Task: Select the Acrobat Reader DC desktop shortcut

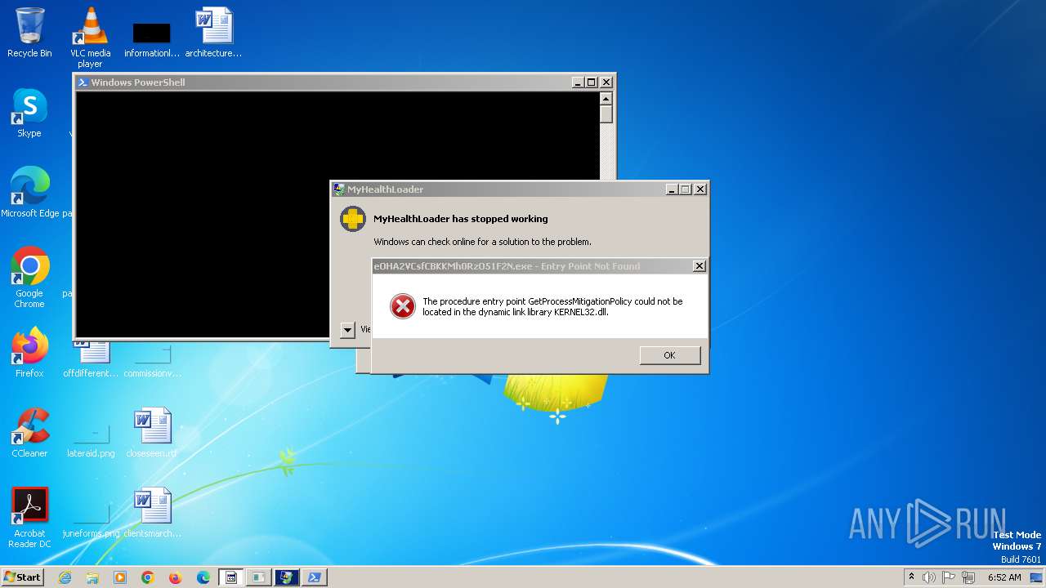Action: tap(29, 518)
